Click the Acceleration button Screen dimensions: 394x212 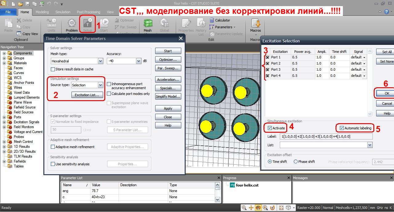[168, 80]
